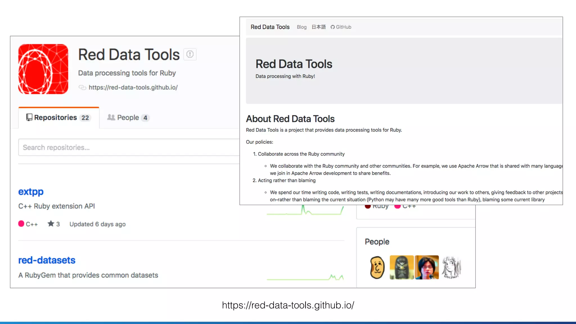
Task: Click the slide footer URL red-data-tools.github.io
Action: pyautogui.click(x=288, y=305)
